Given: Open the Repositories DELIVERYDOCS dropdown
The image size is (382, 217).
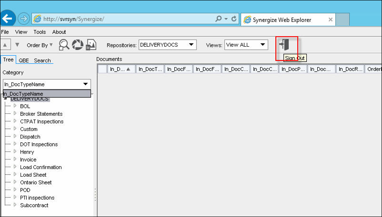Looking at the screenshot, I should [167, 44].
